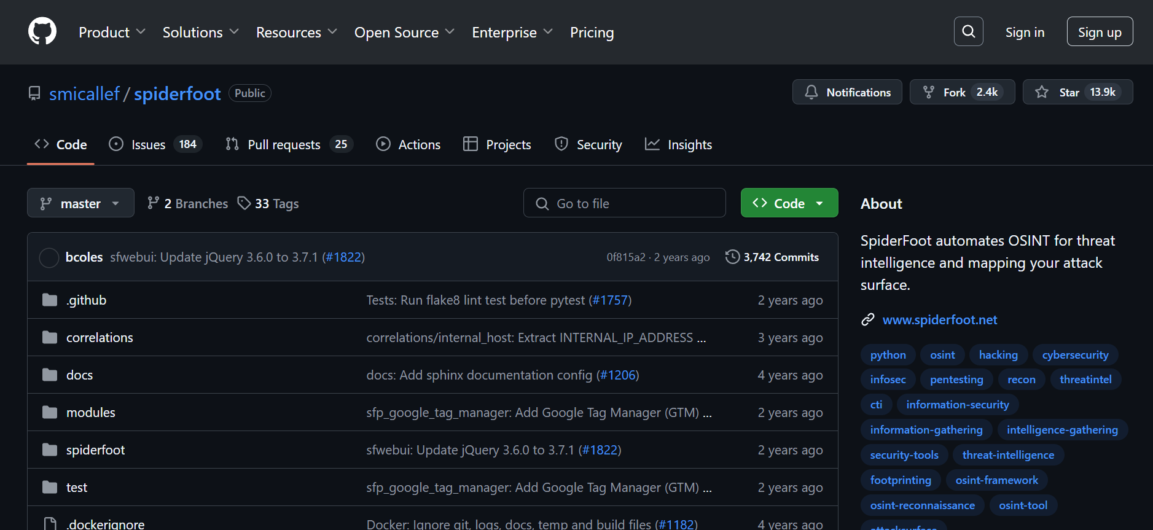1153x530 pixels.
Task: Expand the Solutions menu
Action: pyautogui.click(x=200, y=32)
